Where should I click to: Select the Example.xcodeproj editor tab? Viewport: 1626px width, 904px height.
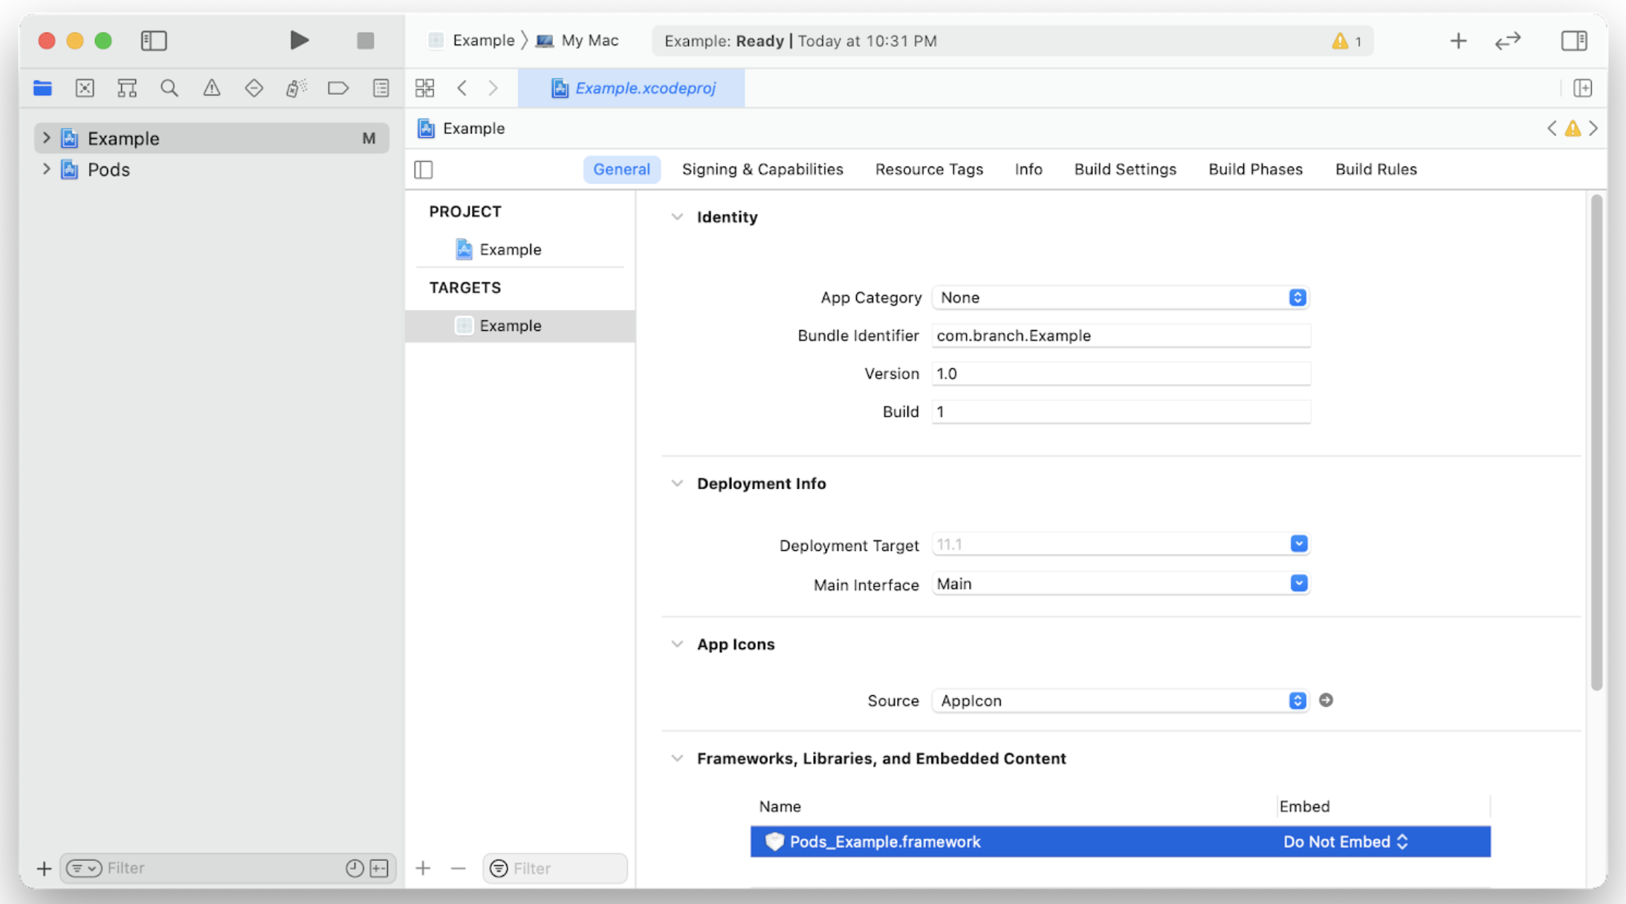(x=632, y=88)
